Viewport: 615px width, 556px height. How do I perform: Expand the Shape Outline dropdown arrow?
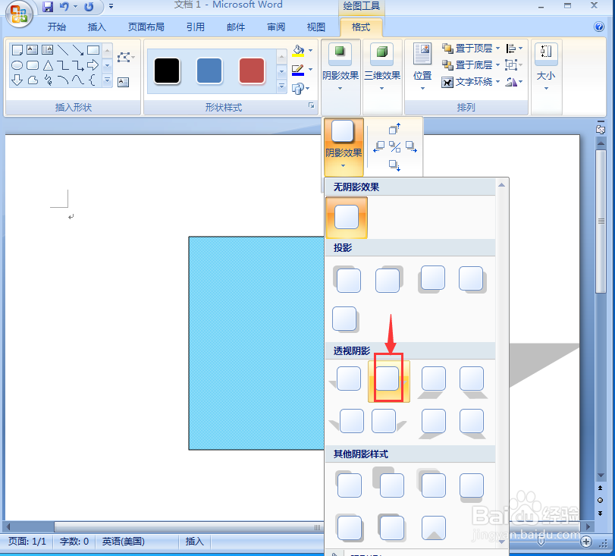[311, 70]
